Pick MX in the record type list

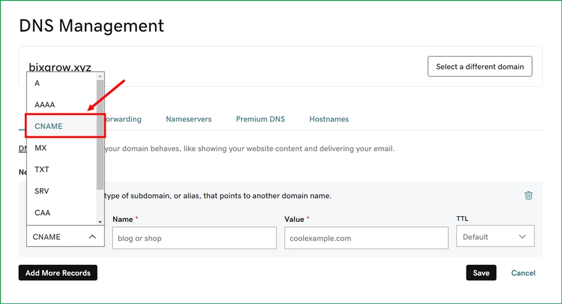[x=41, y=148]
